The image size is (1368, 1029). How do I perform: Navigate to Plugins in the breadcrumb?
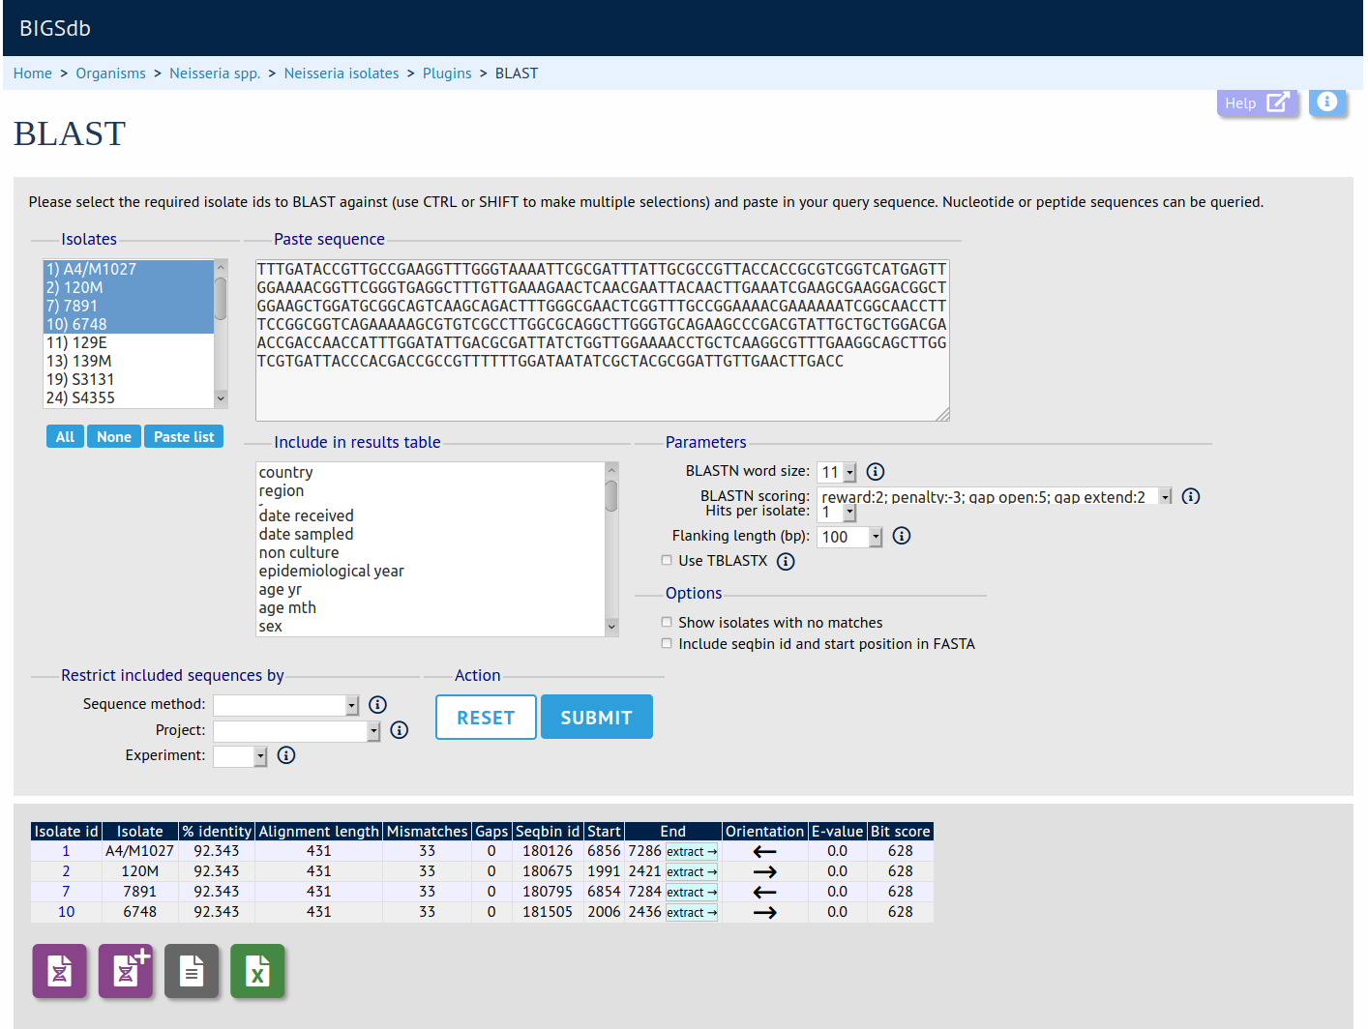pos(447,73)
